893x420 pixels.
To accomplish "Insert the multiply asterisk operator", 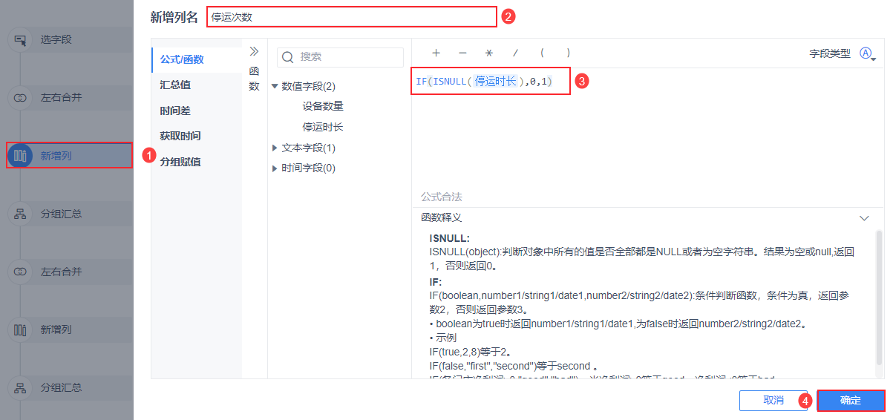I will 488,53.
